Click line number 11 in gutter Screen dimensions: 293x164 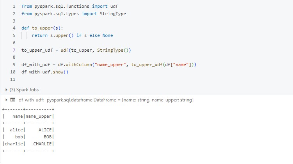tap(13, 79)
